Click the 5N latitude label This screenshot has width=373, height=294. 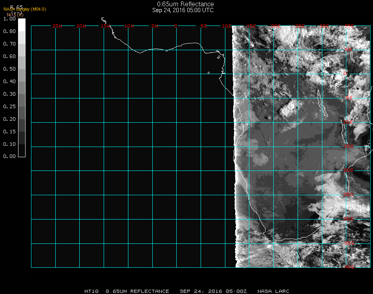[x=349, y=49]
